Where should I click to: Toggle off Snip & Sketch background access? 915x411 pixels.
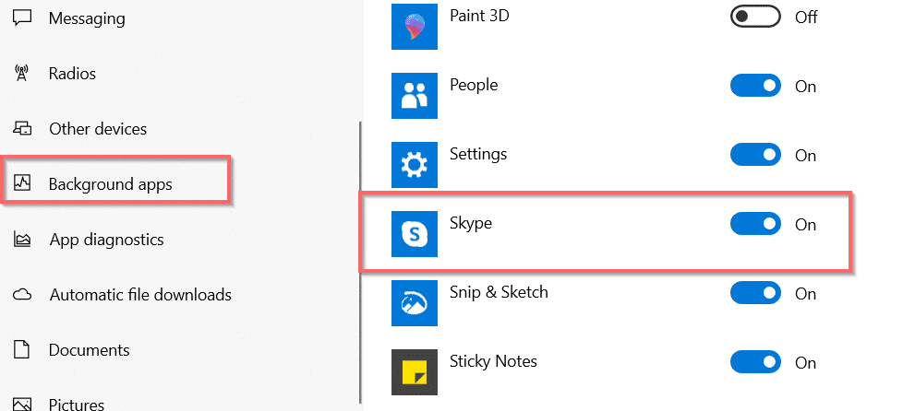pos(755,293)
